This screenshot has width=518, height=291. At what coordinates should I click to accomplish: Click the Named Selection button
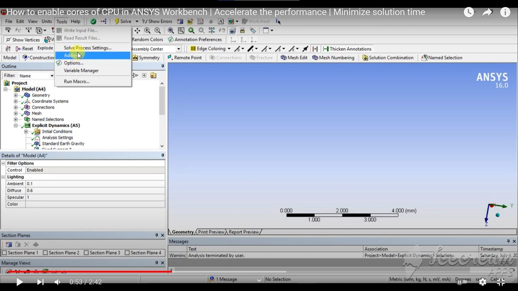click(x=442, y=58)
